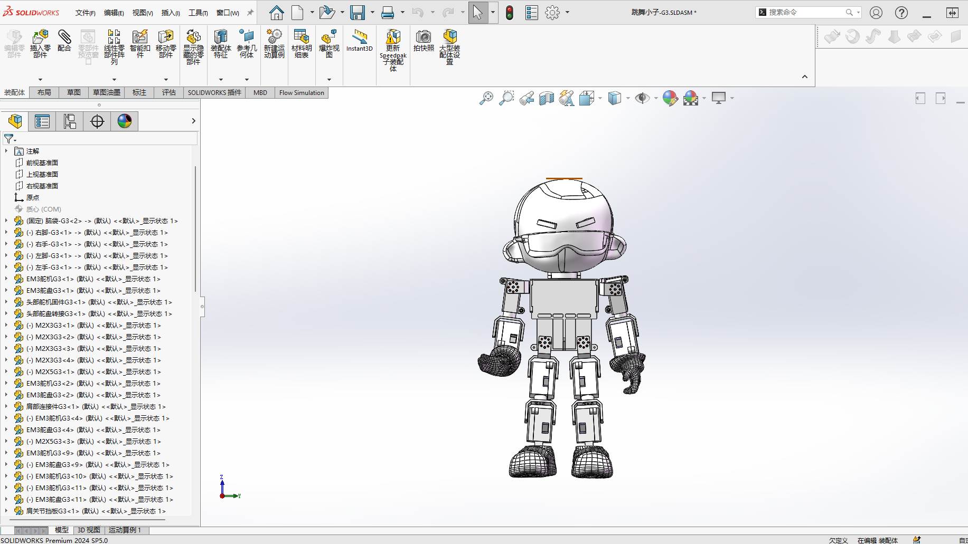Image resolution: width=968 pixels, height=544 pixels.
Task: Launch the Instant3D tool
Action: click(360, 41)
